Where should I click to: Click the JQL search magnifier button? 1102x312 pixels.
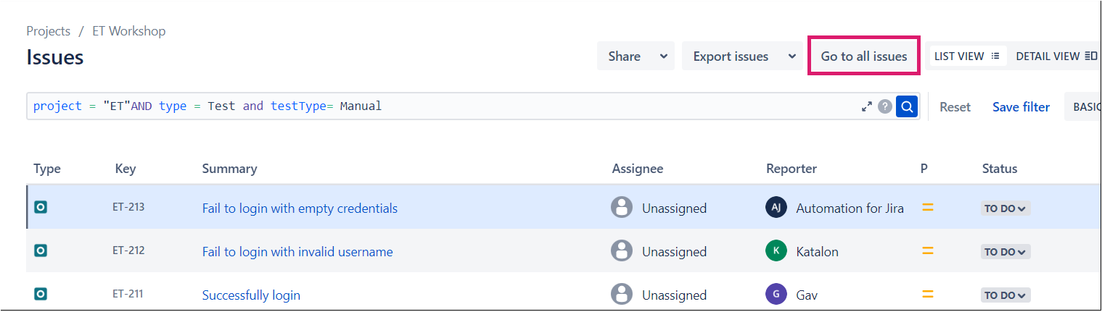point(907,106)
